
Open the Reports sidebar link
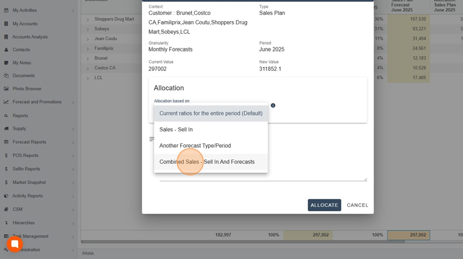(20, 116)
